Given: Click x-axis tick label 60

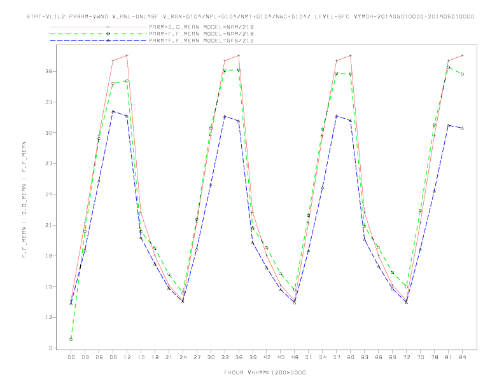Looking at the screenshot, I should pyautogui.click(x=351, y=357).
